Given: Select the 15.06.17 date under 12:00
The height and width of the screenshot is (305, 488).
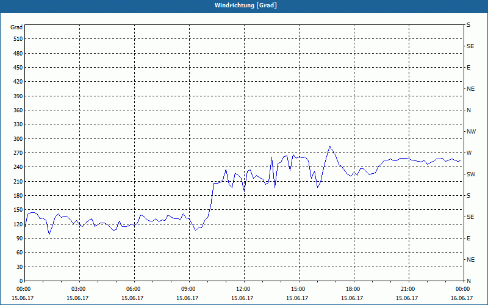Looking at the screenshot, I should click(x=242, y=298).
